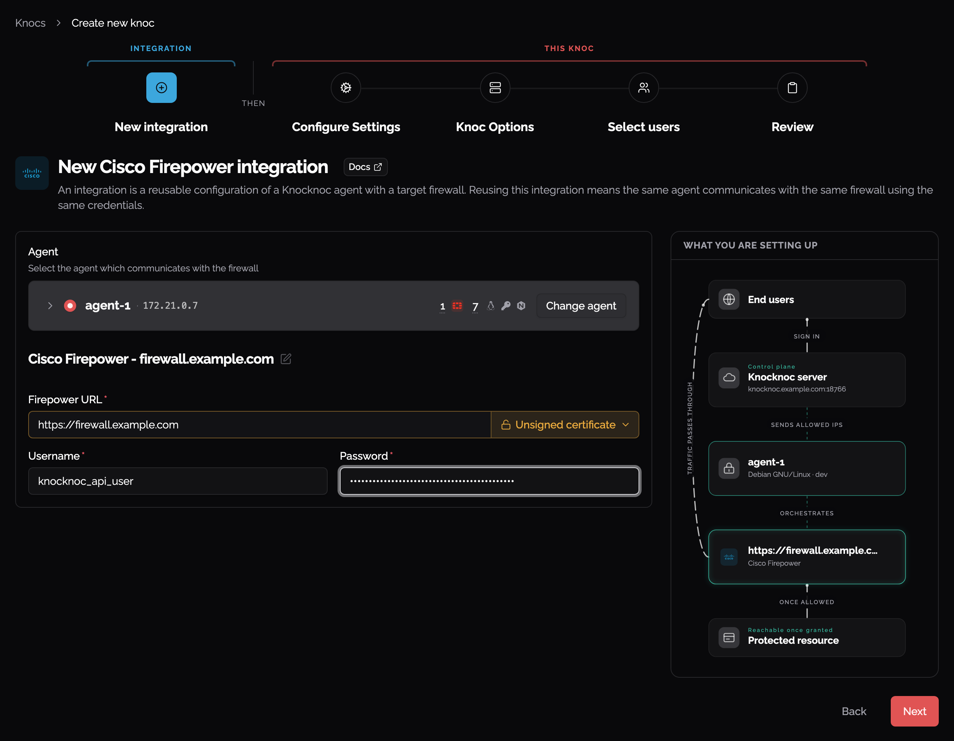The image size is (954, 741).
Task: Click the 'Create new knoc' breadcrumb text
Action: (113, 23)
